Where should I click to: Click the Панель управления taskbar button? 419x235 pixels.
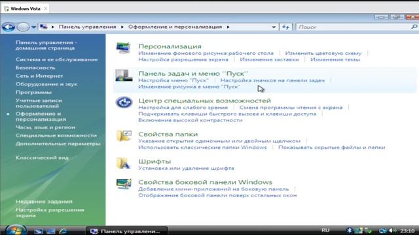[x=126, y=231]
